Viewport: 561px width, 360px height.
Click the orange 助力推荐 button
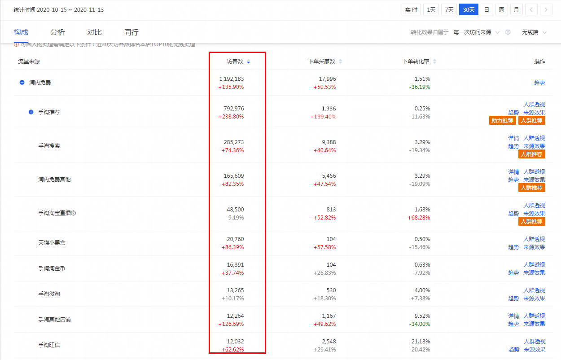click(502, 120)
